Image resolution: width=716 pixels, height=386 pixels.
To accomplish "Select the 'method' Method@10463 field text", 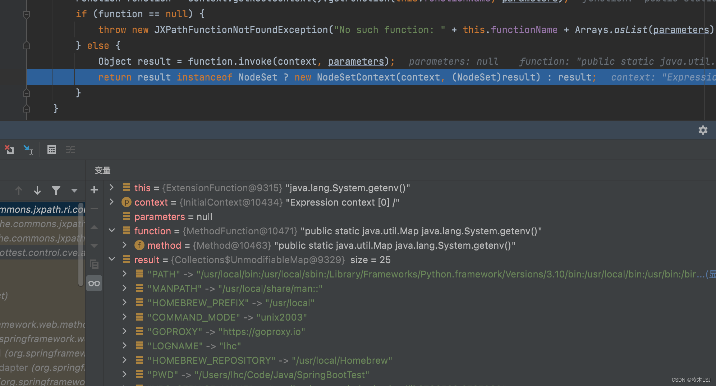I will point(331,245).
